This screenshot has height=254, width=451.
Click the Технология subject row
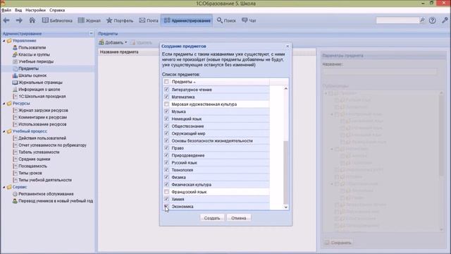click(216, 170)
